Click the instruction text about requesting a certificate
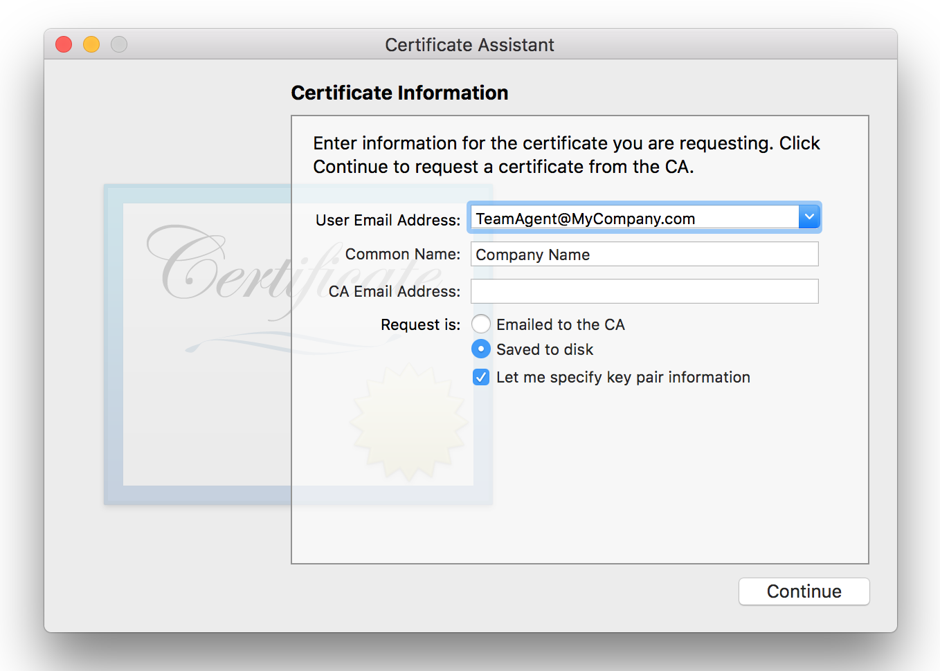The width and height of the screenshot is (940, 671). pyautogui.click(x=566, y=155)
